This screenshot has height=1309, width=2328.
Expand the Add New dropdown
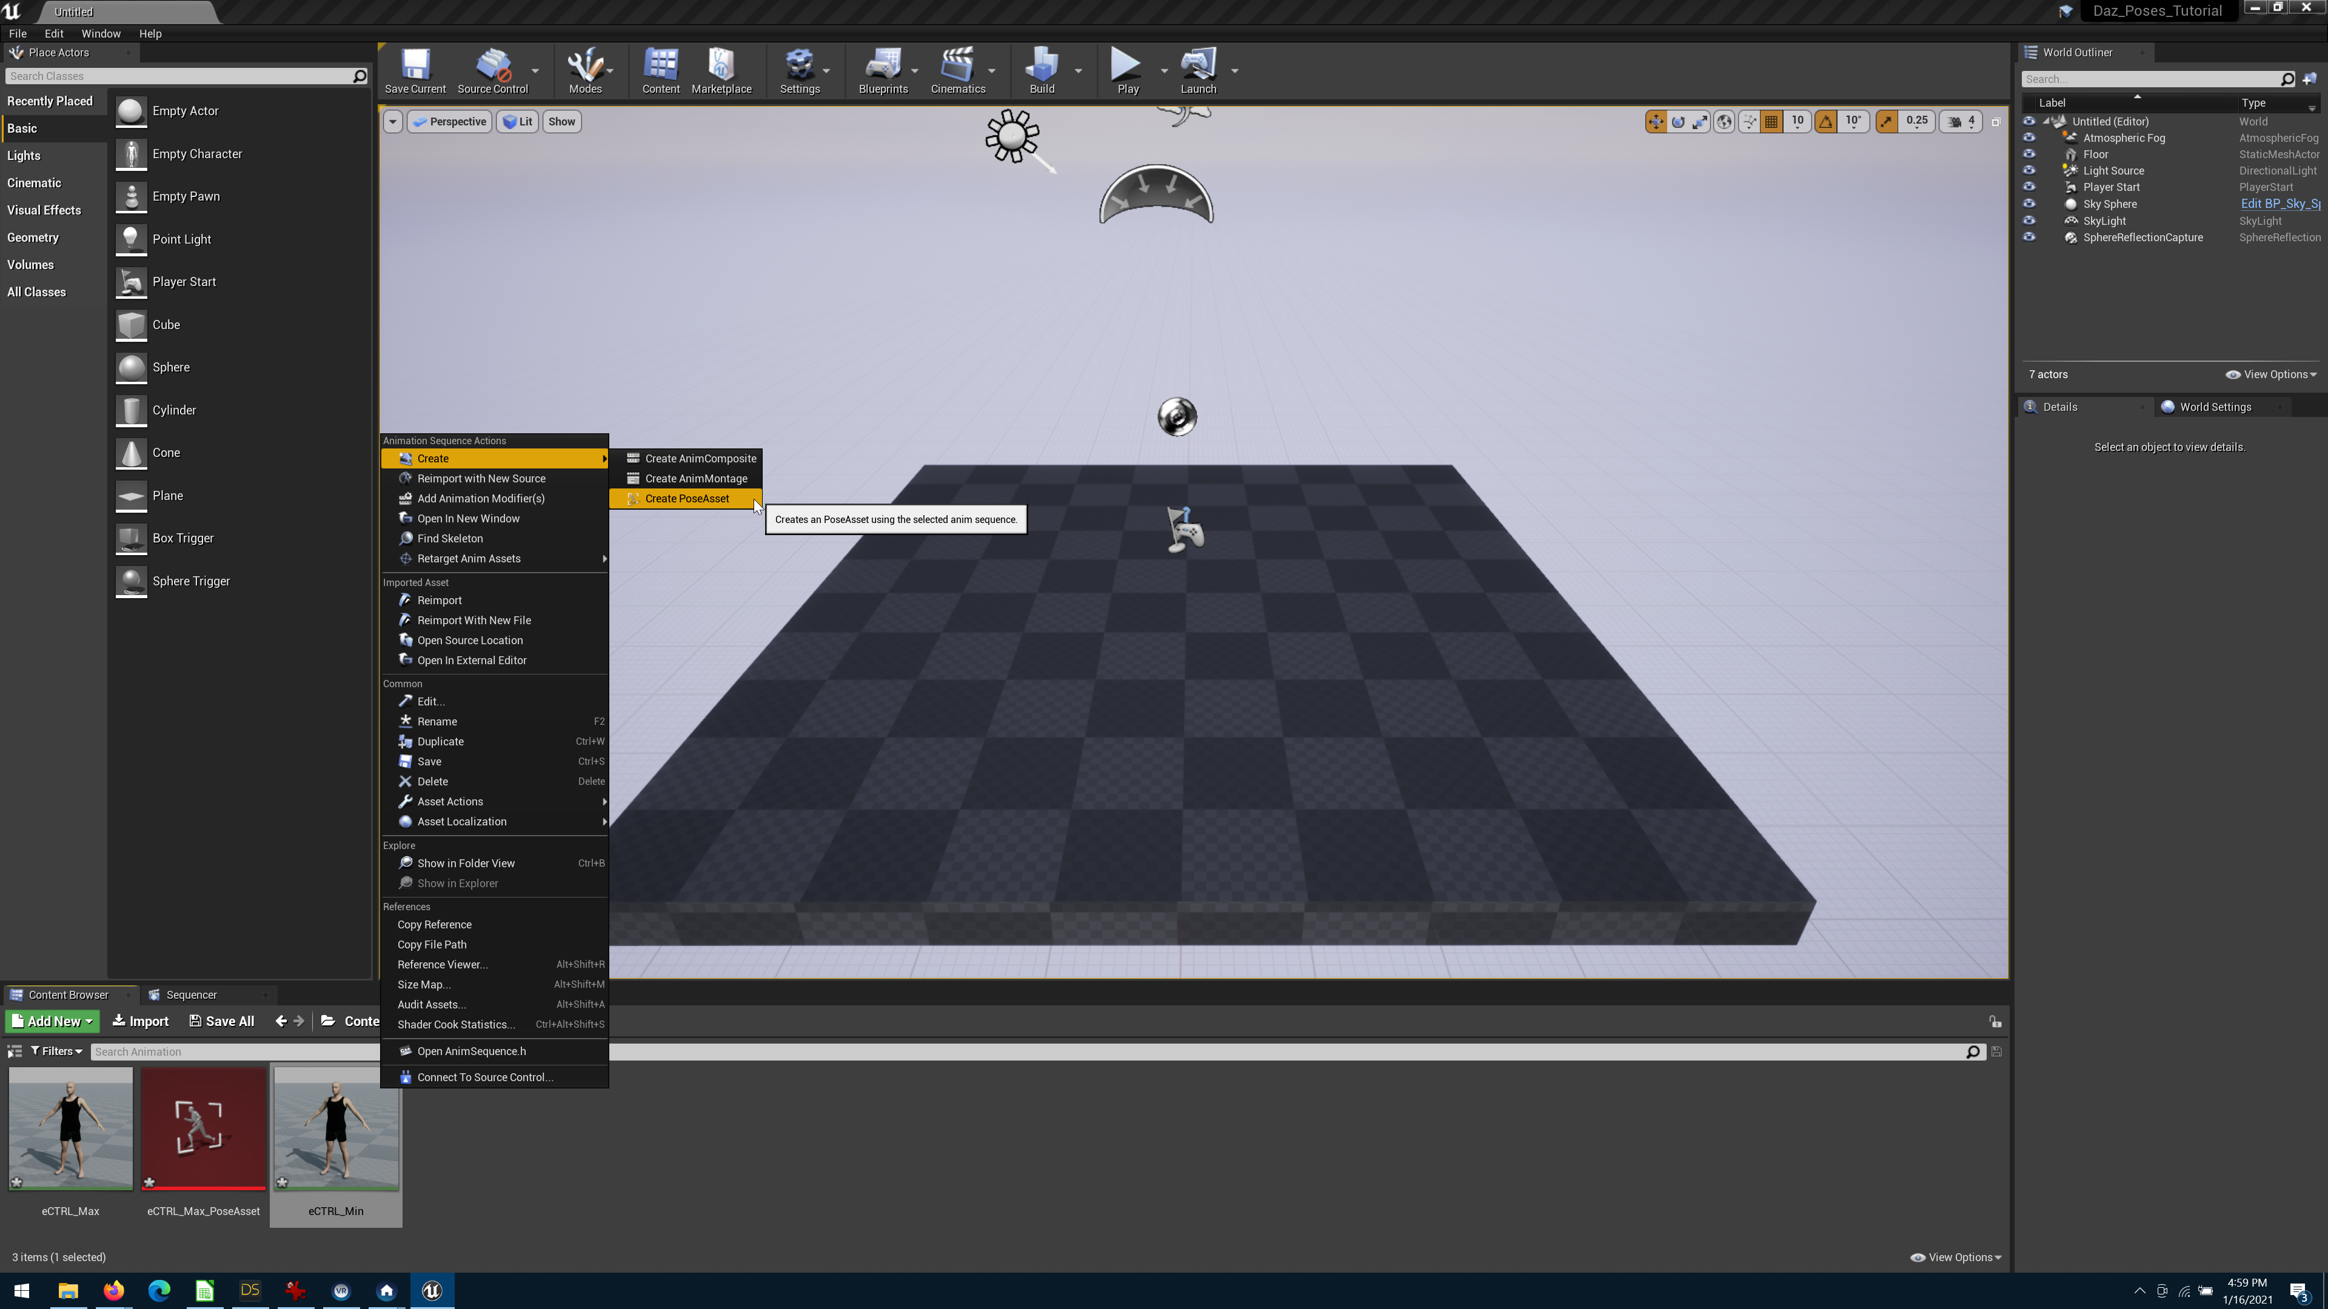pos(52,1022)
